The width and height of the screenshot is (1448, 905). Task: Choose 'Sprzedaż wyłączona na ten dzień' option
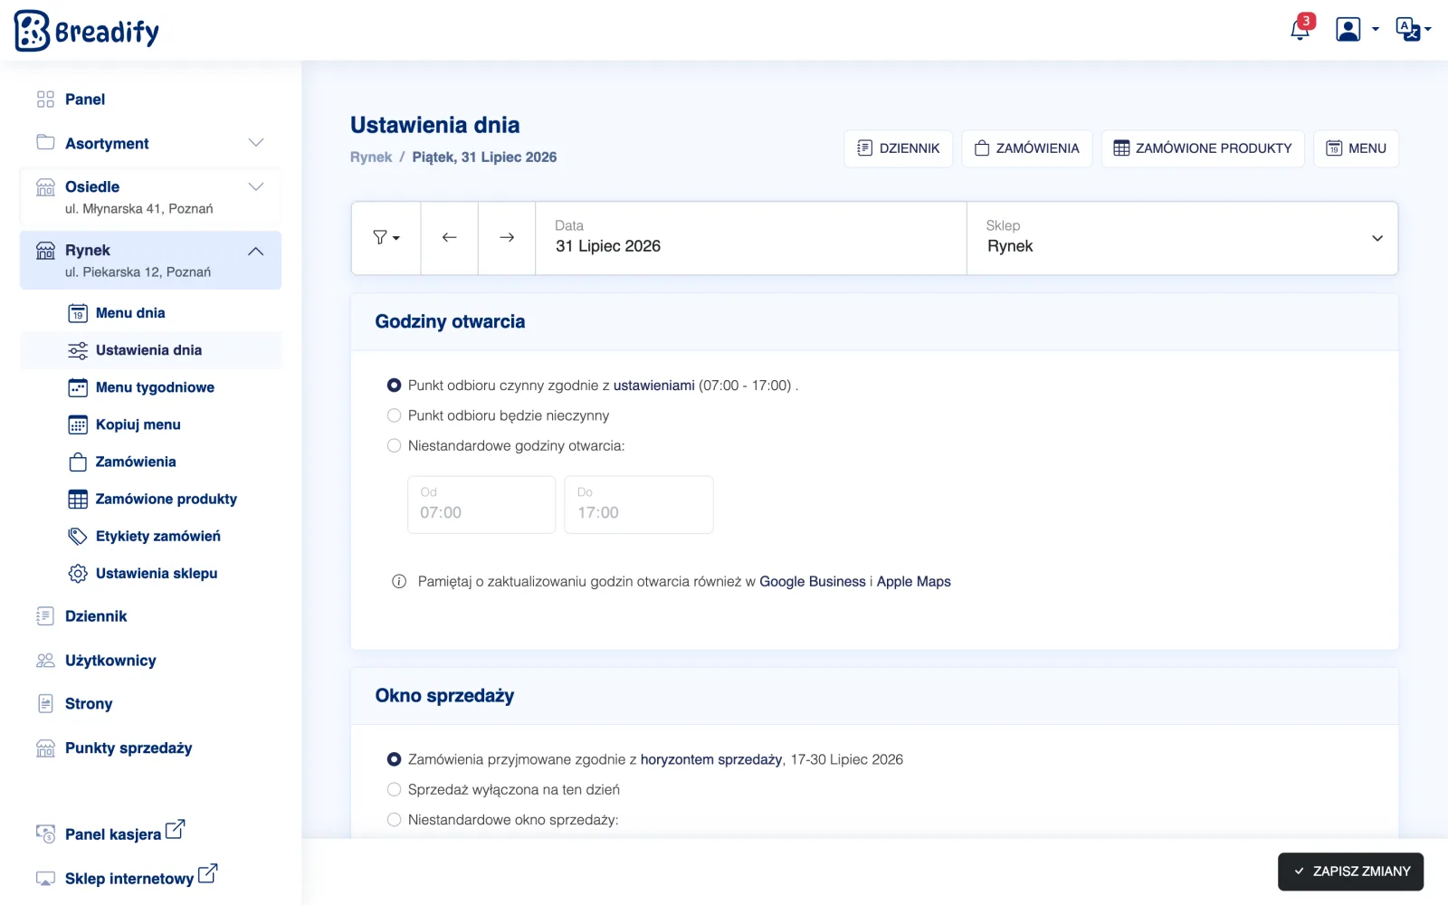point(394,789)
